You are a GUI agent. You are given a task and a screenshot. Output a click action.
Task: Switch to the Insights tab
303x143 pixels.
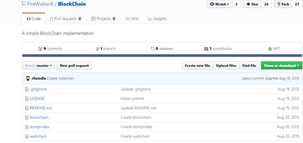pos(157,19)
